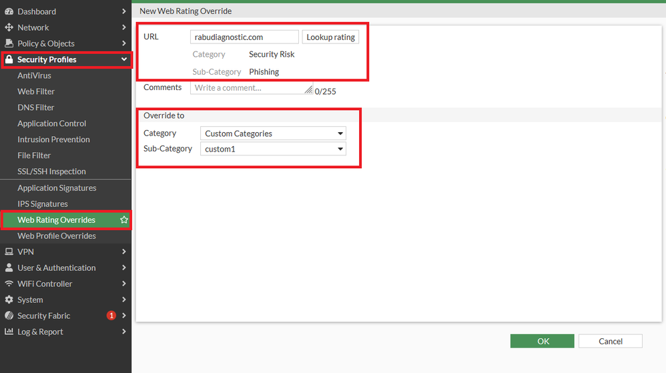This screenshot has width=666, height=373.
Task: Open the Override to Category dropdown
Action: [273, 133]
